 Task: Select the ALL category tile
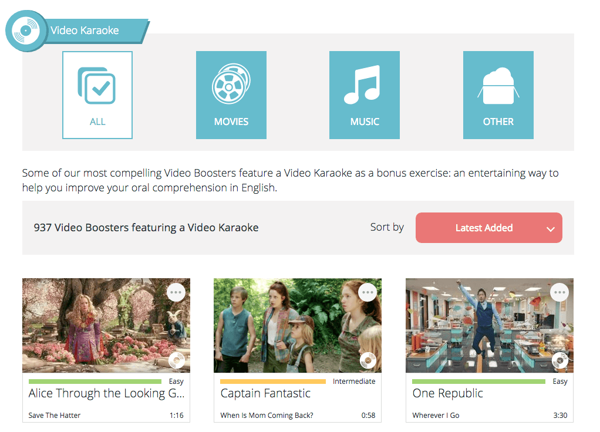tap(97, 95)
